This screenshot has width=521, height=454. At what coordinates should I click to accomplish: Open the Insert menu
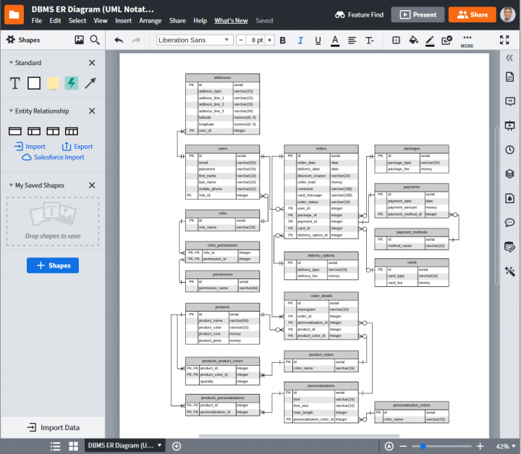click(x=123, y=21)
